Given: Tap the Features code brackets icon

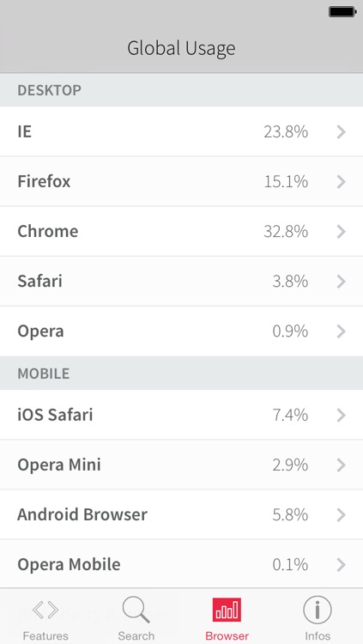Looking at the screenshot, I should click(45, 611).
